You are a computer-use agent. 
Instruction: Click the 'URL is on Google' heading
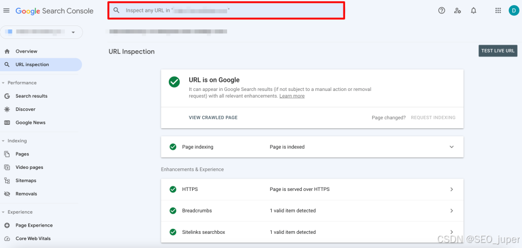[214, 80]
